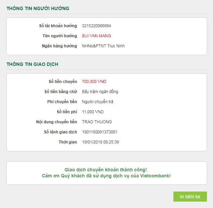Click the transfer amount 700,000 VND

pyautogui.click(x=94, y=82)
